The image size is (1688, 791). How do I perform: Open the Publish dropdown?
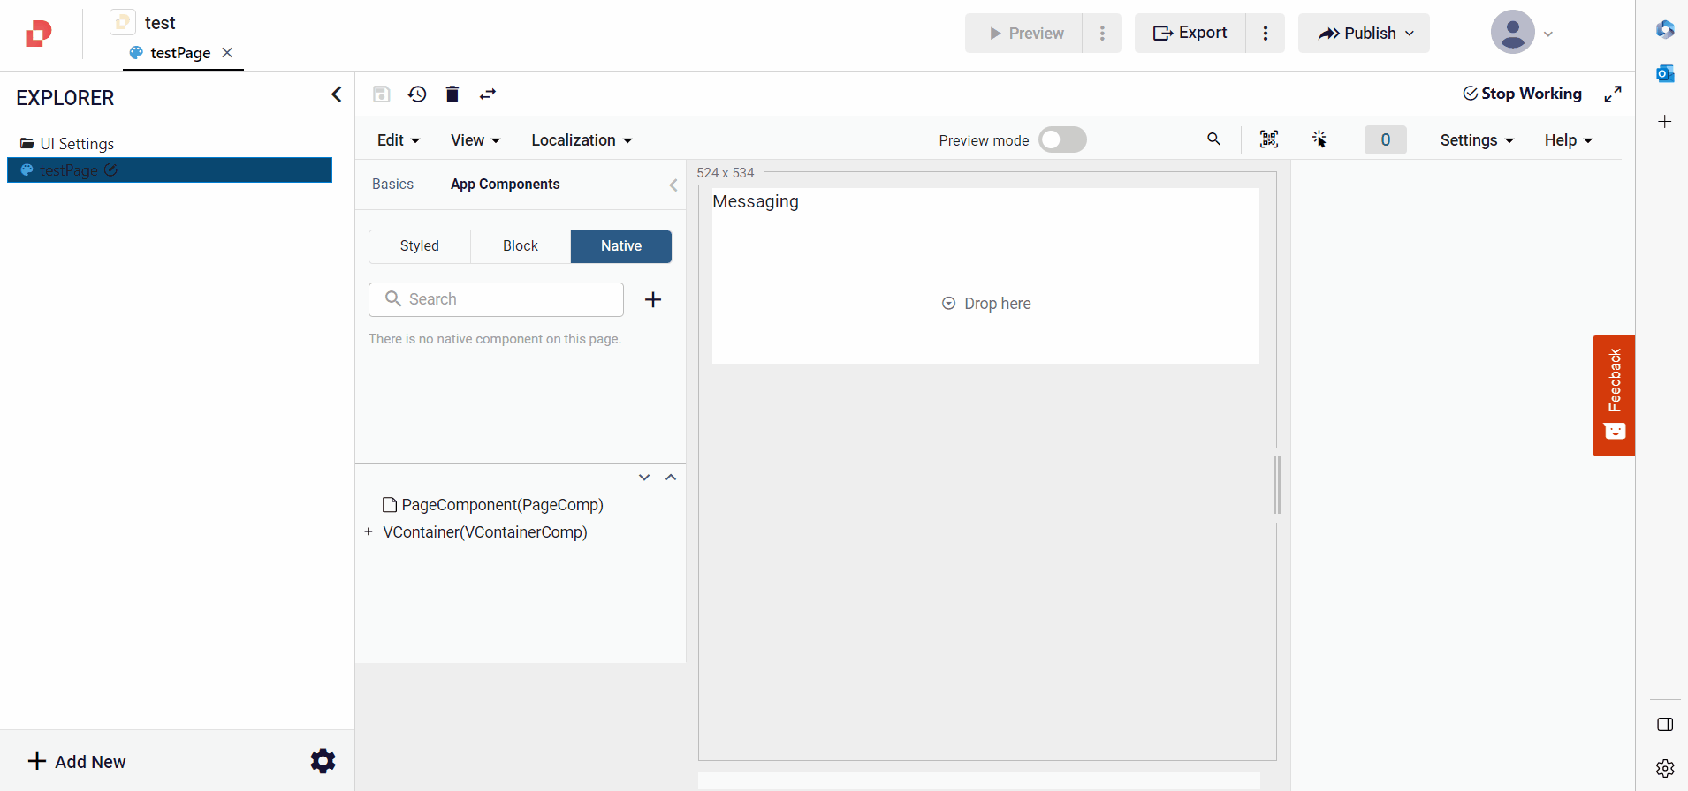1364,34
